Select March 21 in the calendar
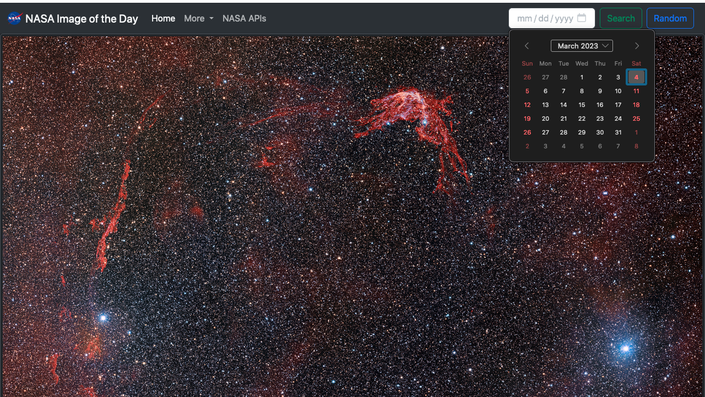705x397 pixels. coord(563,119)
